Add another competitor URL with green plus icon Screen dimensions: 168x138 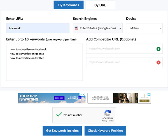point(158,49)
